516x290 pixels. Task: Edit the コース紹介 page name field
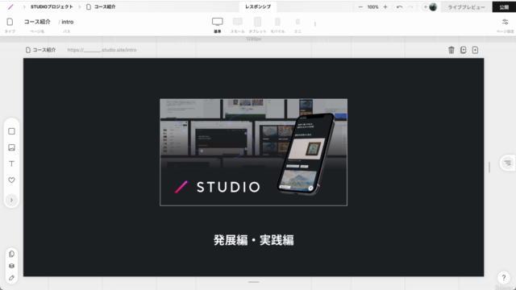(x=37, y=22)
